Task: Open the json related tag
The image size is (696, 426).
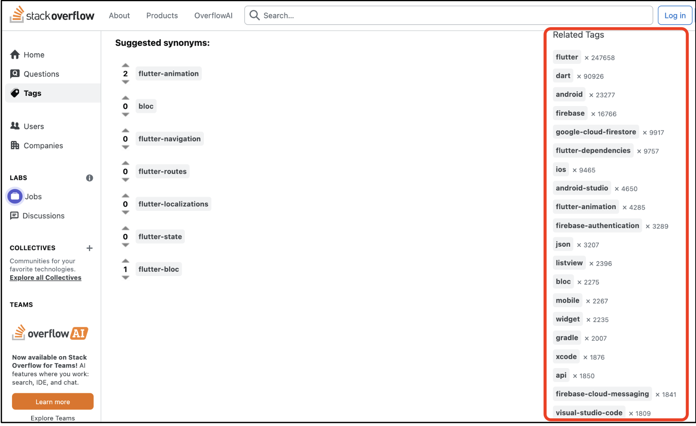Action: coord(563,244)
